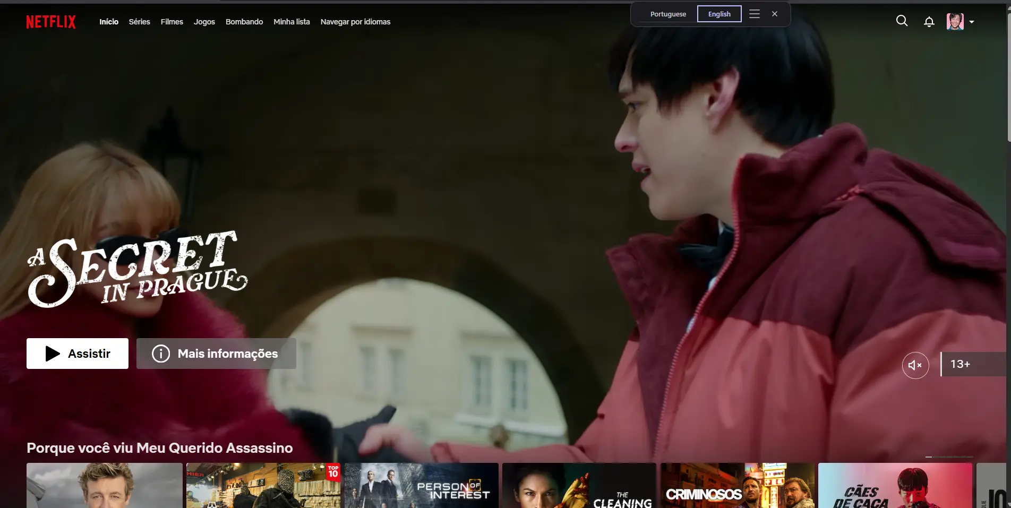The height and width of the screenshot is (508, 1011).
Task: Expand the profile dropdown arrow
Action: tap(972, 22)
